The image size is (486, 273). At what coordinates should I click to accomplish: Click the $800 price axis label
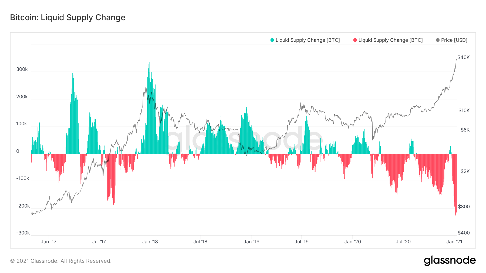coord(464,207)
